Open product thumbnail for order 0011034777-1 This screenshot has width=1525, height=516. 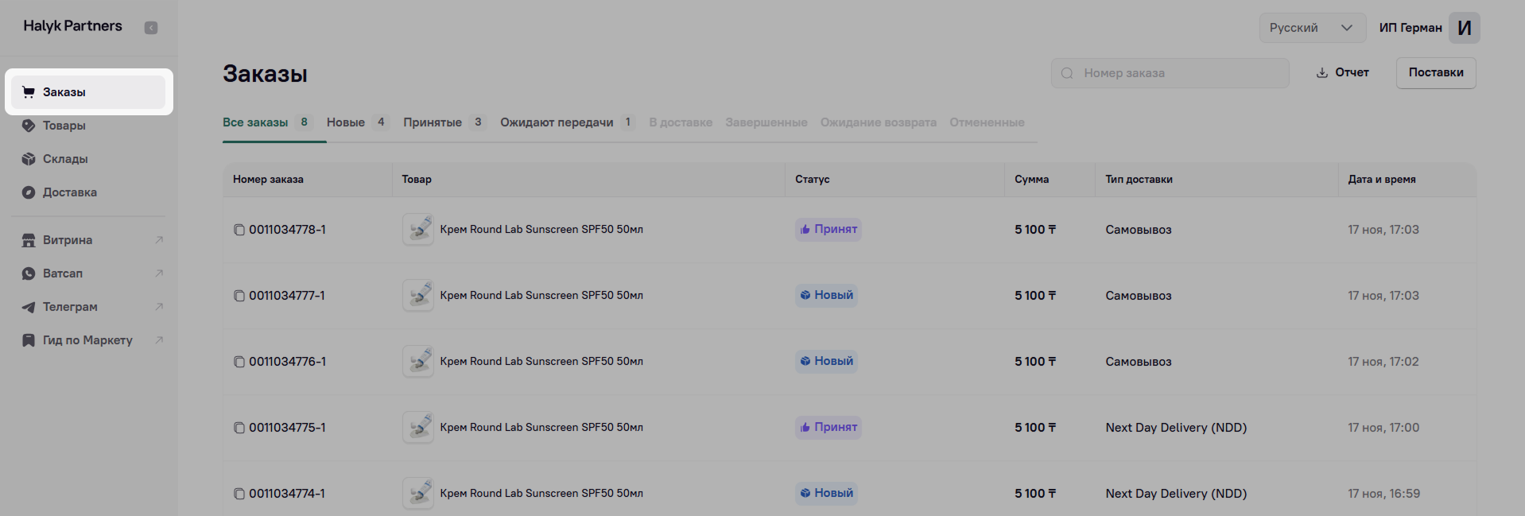tap(417, 296)
